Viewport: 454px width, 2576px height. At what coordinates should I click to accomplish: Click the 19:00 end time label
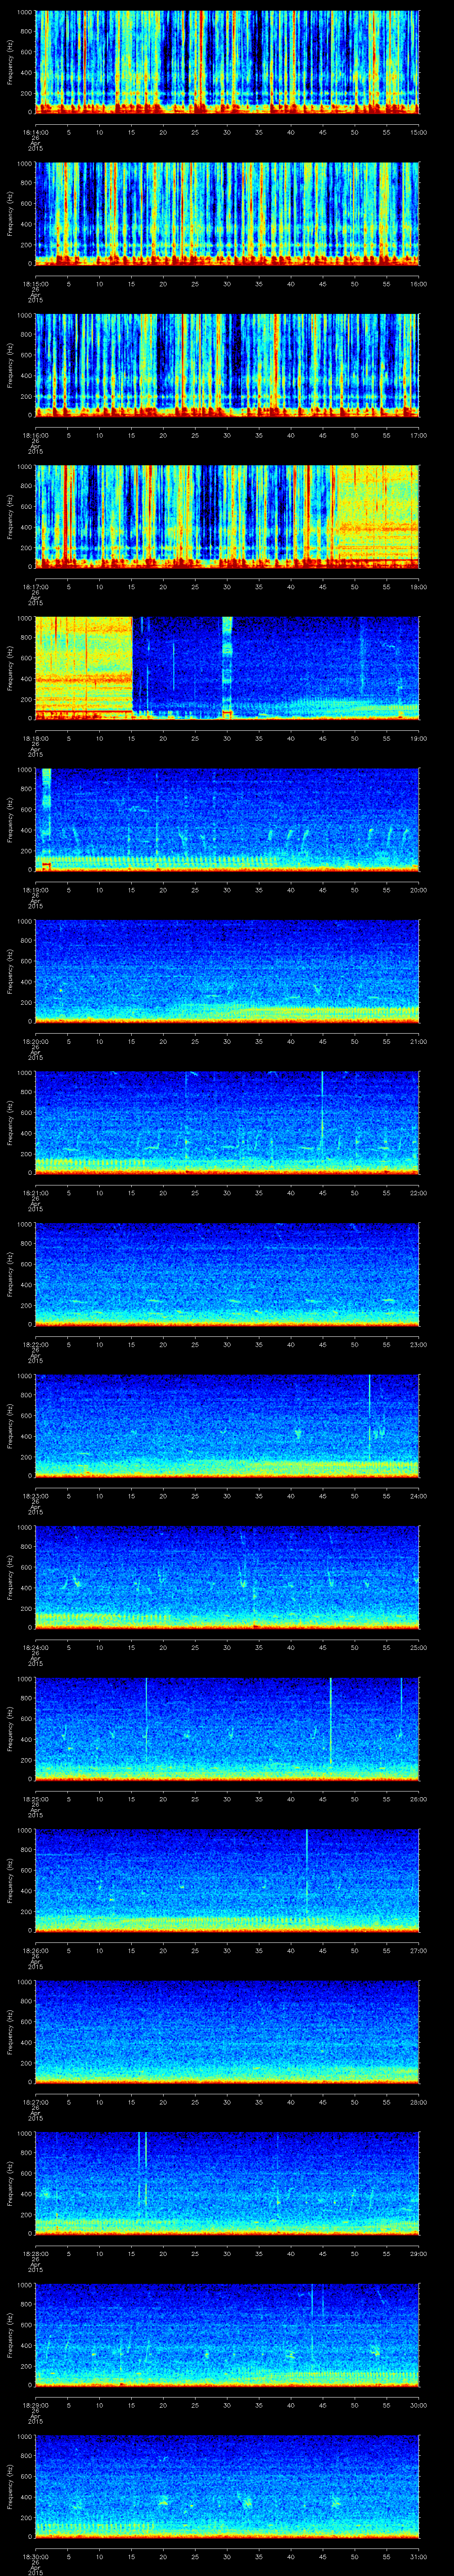coord(419,739)
